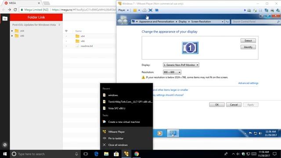Click Folder Link header in MEGA
The width and height of the screenshot is (281, 158).
(36, 18)
